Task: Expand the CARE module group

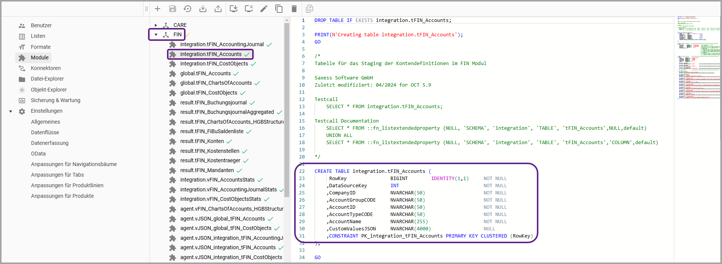Action: pos(156,25)
